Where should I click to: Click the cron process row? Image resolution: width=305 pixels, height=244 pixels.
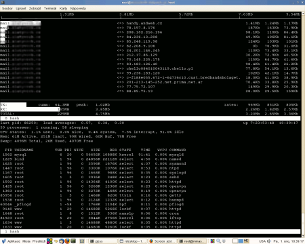(93, 213)
